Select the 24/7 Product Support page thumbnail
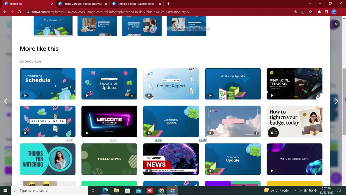This screenshot has width=346, height=195. (x=142, y=26)
